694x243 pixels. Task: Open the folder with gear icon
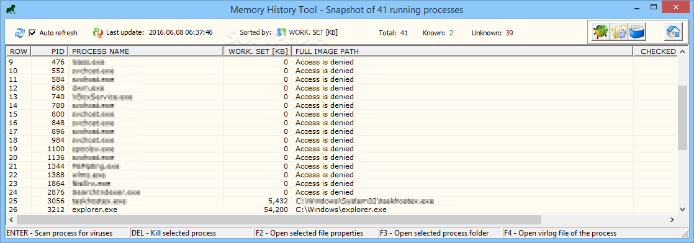point(619,32)
